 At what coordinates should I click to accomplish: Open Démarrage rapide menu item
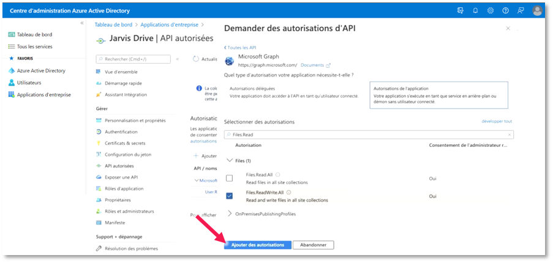point(123,83)
